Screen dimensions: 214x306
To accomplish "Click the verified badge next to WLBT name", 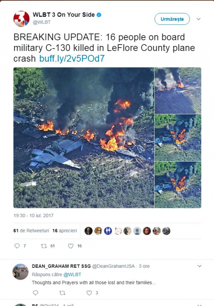I will tap(99, 15).
